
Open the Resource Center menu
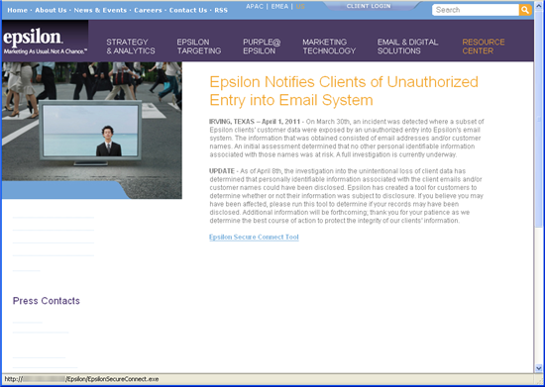[484, 47]
